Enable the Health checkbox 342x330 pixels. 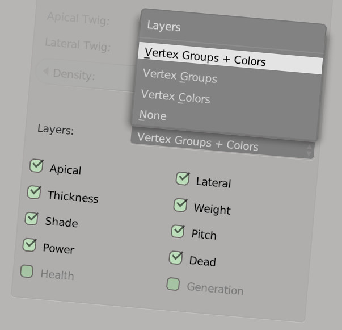coord(27,271)
